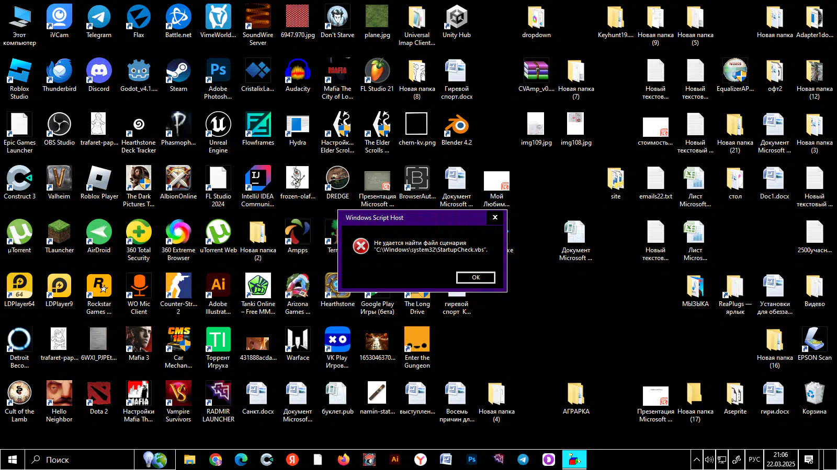
Task: Select the Audacity desktop icon
Action: point(298,76)
